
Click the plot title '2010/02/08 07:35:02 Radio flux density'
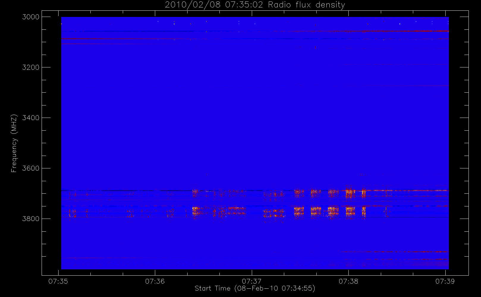tap(255, 5)
